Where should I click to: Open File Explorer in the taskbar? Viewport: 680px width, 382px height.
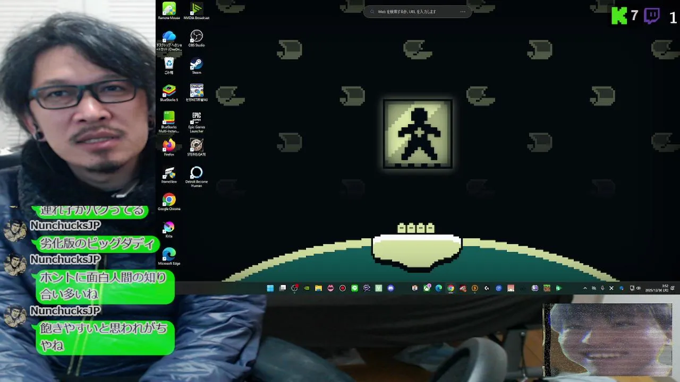tap(318, 288)
